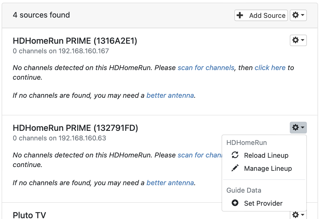This screenshot has height=219, width=321.
Task: Click the pencil icon beside Manage Lineup
Action: click(235, 168)
